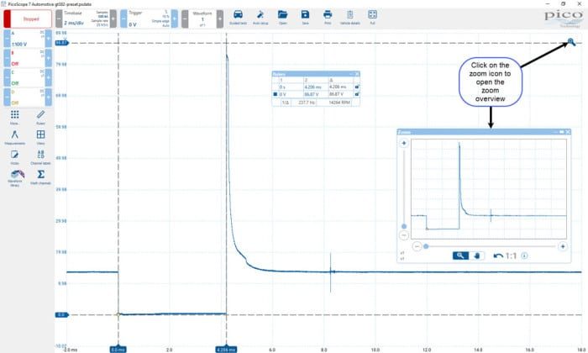Click 237.7 Hz frequency value in Rulers legend
The image size is (588, 353).
tap(307, 102)
